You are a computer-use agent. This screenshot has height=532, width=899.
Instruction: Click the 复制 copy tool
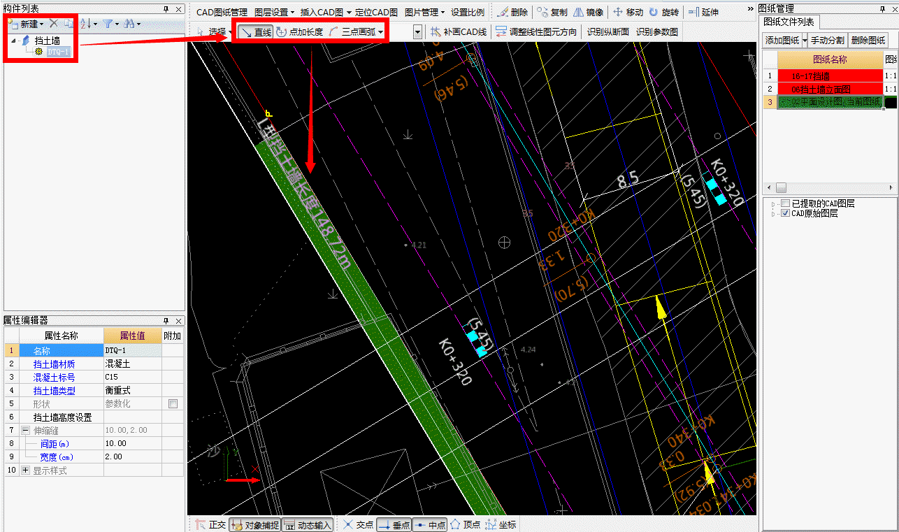point(553,12)
